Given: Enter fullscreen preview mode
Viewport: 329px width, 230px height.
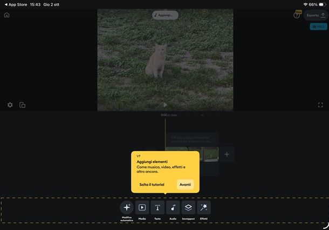Looking at the screenshot, I should coord(320,105).
